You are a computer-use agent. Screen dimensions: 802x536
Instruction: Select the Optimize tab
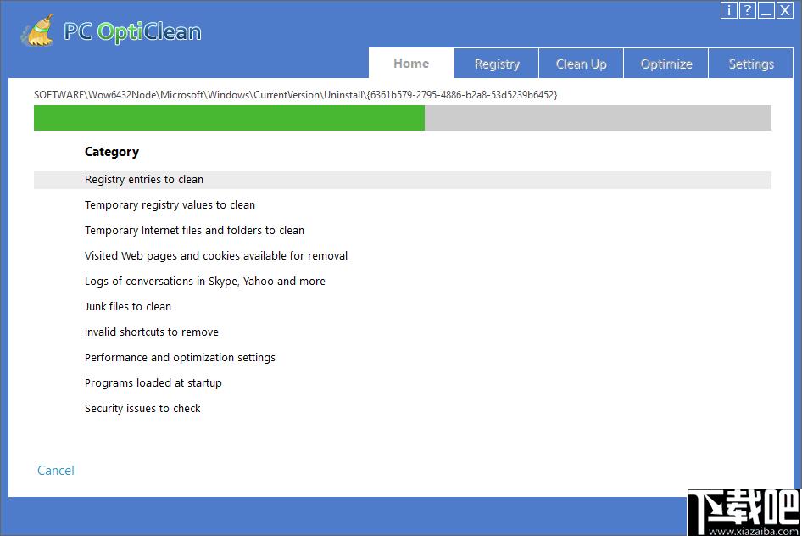click(666, 64)
